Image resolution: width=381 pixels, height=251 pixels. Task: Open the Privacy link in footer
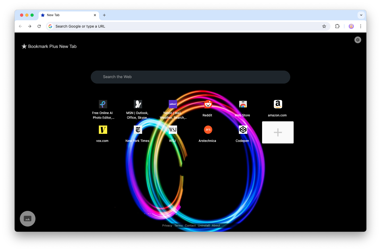click(x=167, y=226)
